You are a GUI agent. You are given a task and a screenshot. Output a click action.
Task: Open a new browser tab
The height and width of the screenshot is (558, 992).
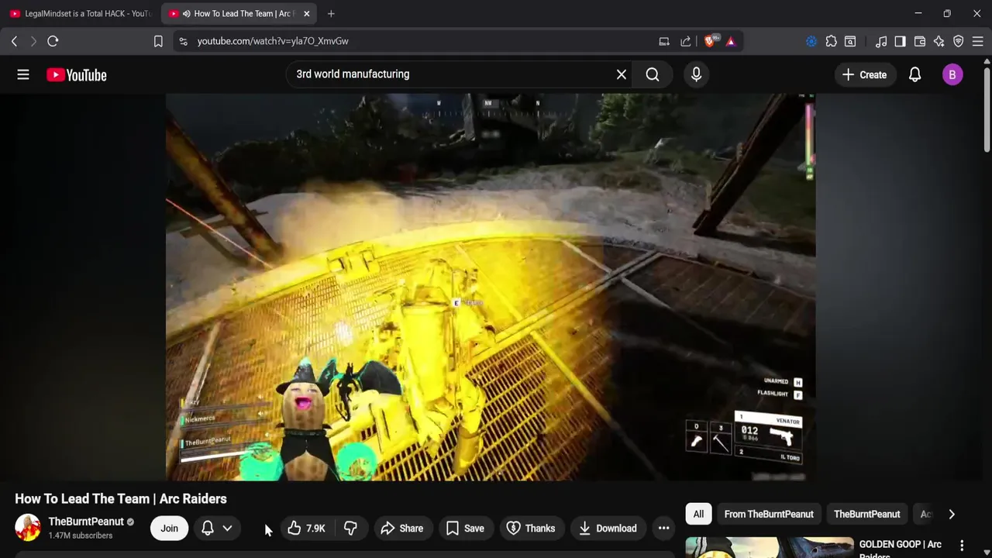(x=331, y=13)
